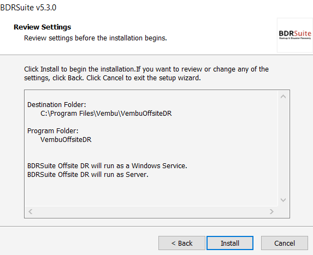This screenshot has height=255, width=313.
Task: Click the scroll left arrow in settings box
Action: [x=31, y=211]
